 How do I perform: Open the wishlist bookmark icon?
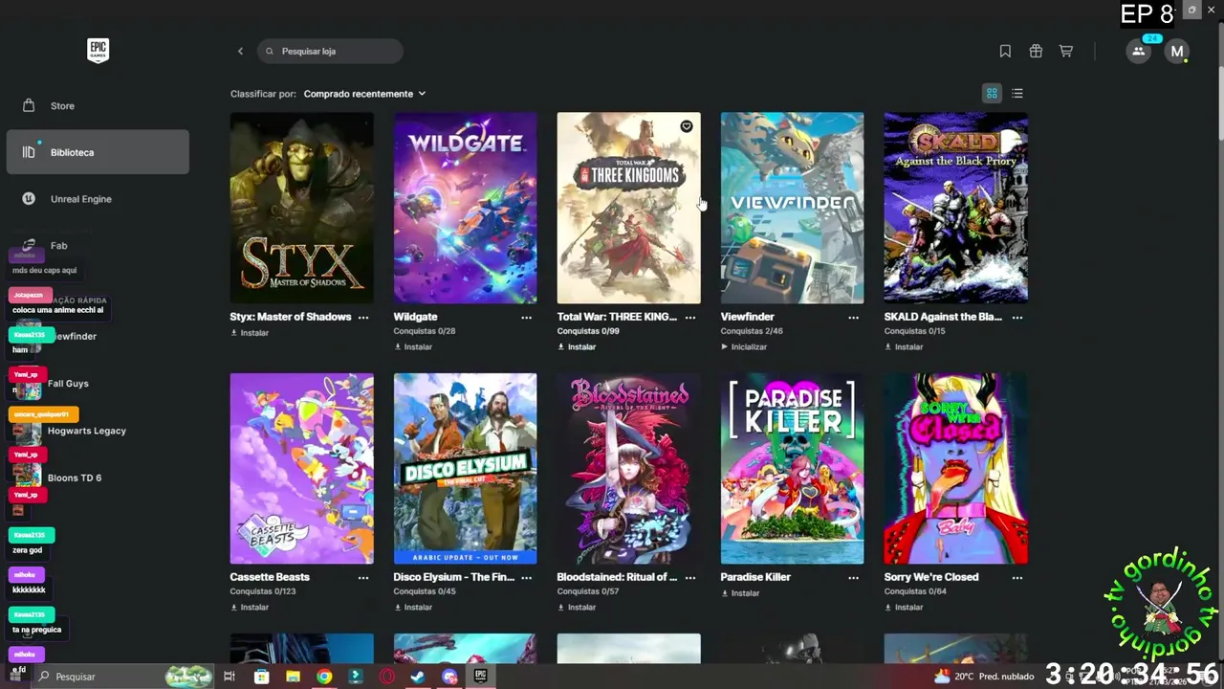coord(1005,52)
